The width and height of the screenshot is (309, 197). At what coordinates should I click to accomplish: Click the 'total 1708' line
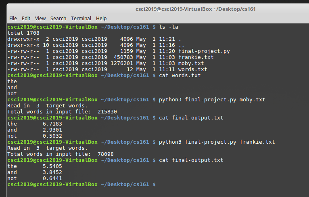pos(23,33)
